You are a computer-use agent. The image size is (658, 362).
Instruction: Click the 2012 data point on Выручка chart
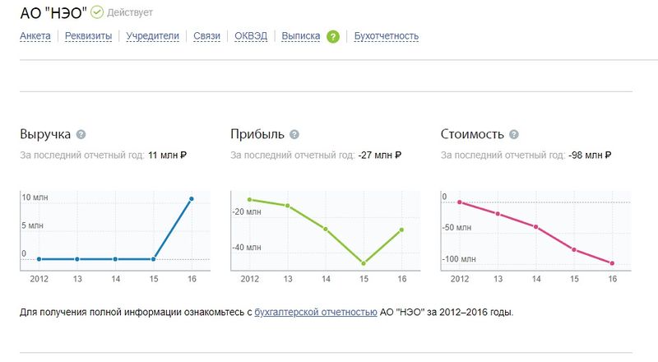click(39, 259)
